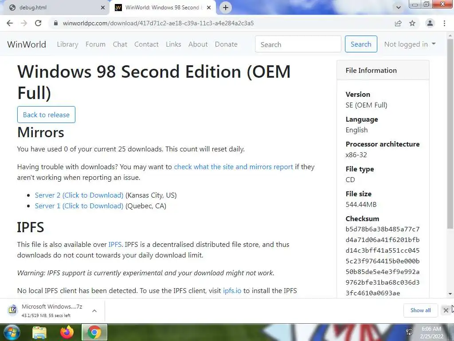Reload the WinWorld page
The image size is (454, 341).
38,23
